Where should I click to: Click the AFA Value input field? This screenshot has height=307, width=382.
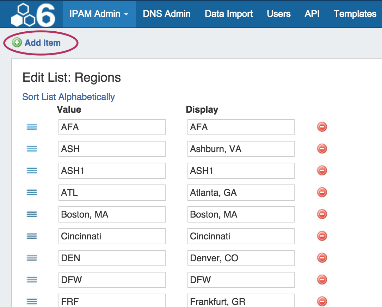coord(112,127)
